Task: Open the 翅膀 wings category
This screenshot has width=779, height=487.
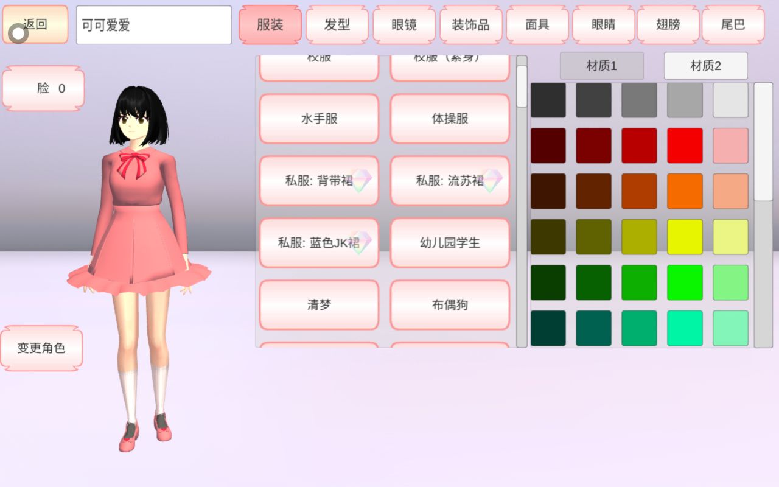Action: [668, 25]
